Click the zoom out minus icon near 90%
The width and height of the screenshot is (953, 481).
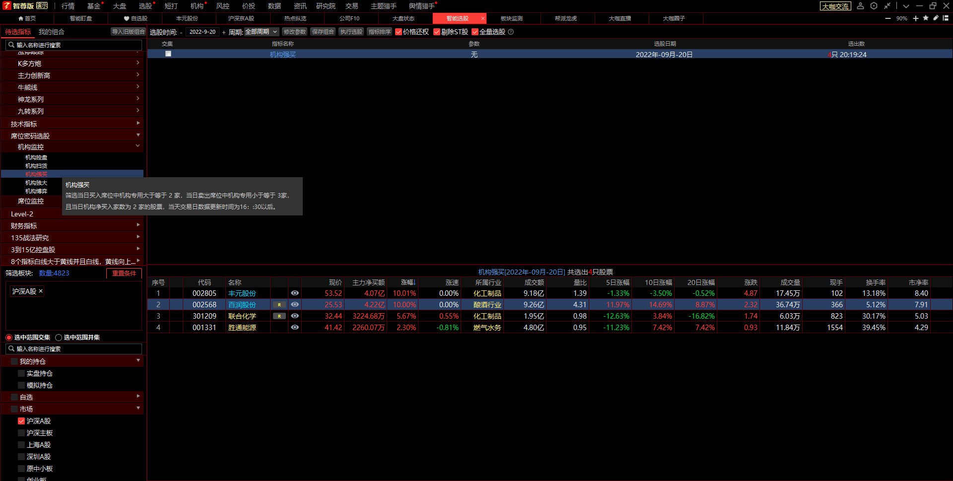tap(888, 18)
